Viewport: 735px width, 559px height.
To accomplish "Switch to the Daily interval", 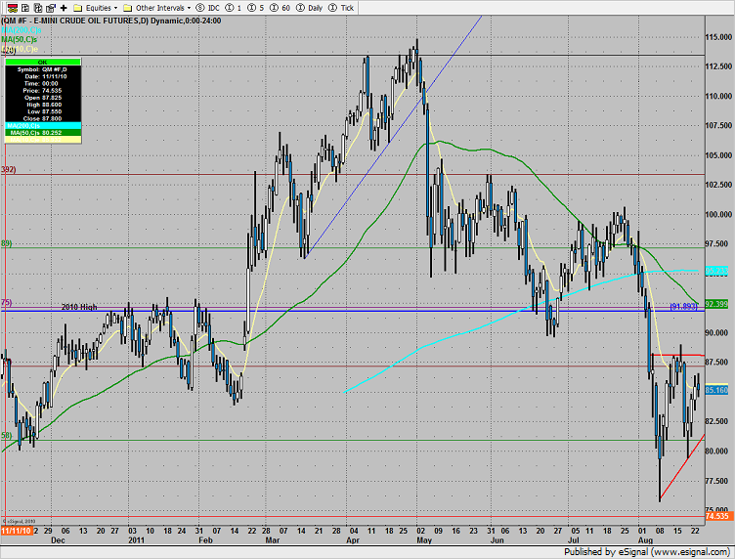I will (x=310, y=8).
